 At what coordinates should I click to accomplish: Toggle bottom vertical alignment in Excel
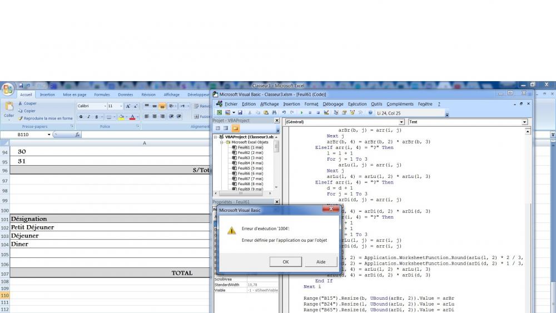tap(162, 106)
